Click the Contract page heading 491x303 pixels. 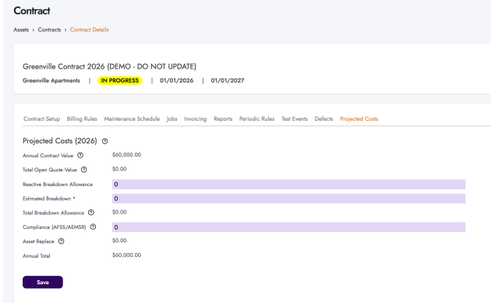point(32,11)
